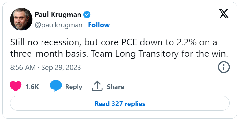Click the Reply text label
This screenshot has height=119, width=239.
pos(74,87)
